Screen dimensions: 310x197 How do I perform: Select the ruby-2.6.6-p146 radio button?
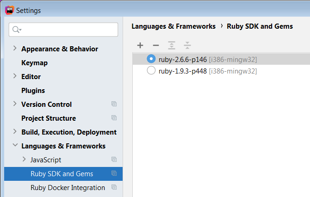pos(151,59)
